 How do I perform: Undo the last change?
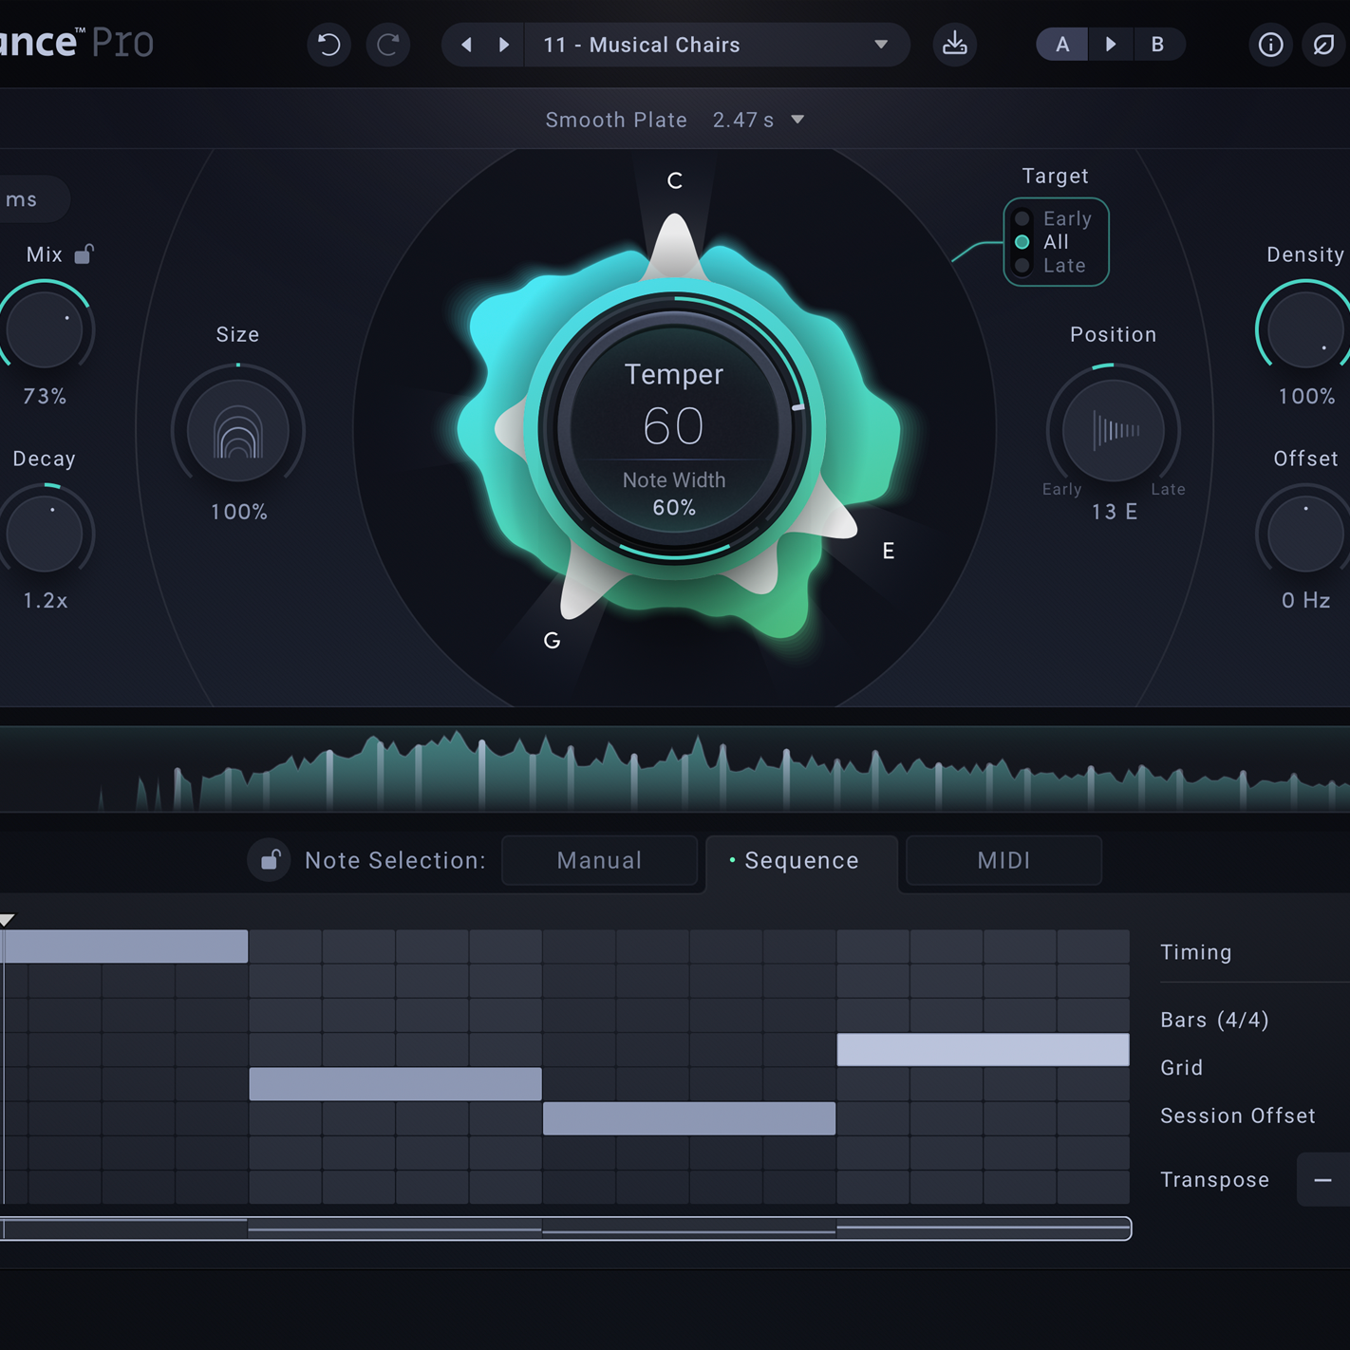328,45
